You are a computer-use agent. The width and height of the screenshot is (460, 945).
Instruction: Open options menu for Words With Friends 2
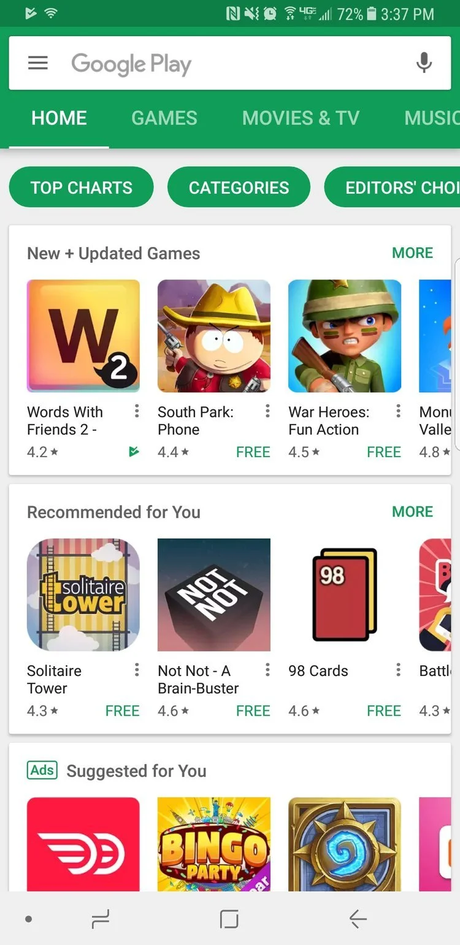coord(137,412)
